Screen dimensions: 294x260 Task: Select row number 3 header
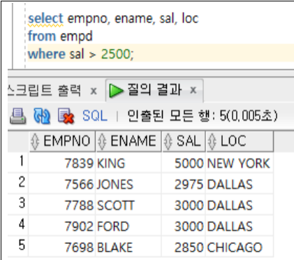coord(18,204)
